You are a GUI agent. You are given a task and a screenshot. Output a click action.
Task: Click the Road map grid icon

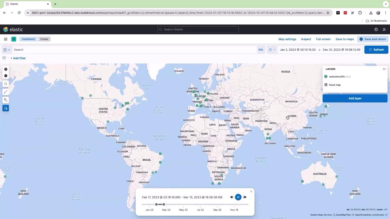tap(326, 85)
